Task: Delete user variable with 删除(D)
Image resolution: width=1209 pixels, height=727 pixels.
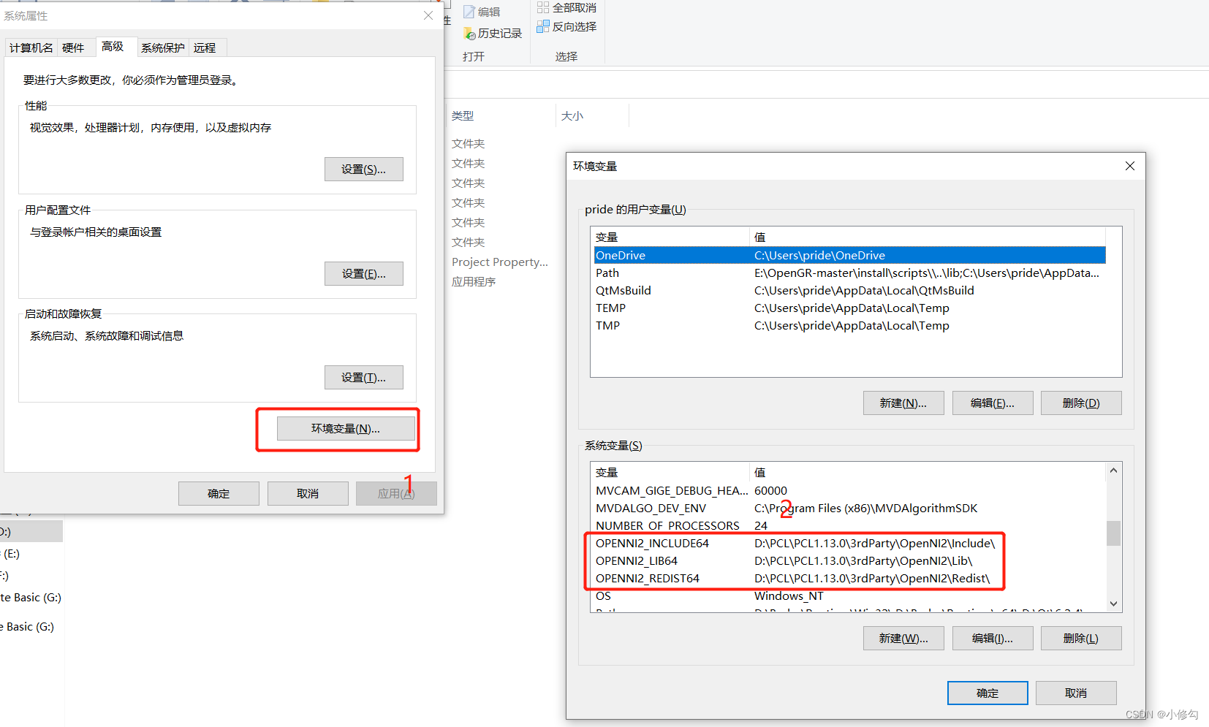Action: [1081, 403]
